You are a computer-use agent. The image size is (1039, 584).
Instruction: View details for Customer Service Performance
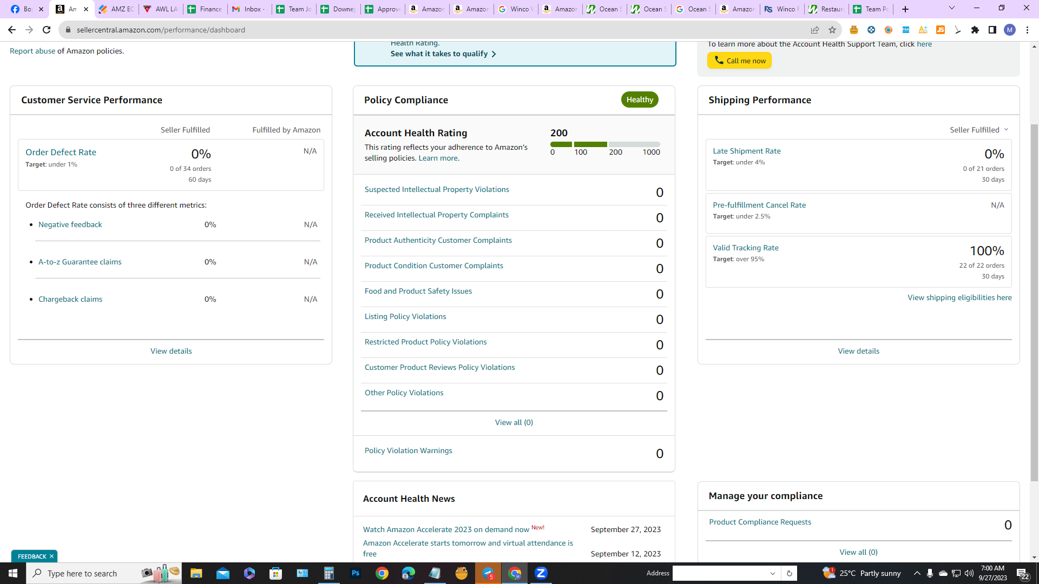171,351
